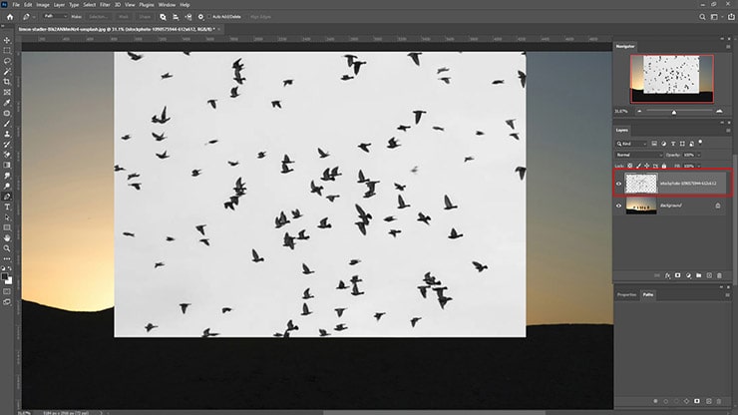Open path alignment options
Image resolution: width=738 pixels, height=415 pixels.
(176, 17)
